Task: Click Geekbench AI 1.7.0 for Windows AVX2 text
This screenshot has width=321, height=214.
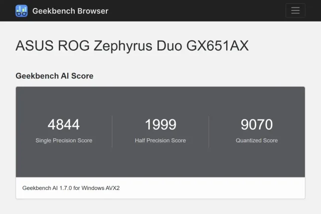Action: tap(71, 188)
